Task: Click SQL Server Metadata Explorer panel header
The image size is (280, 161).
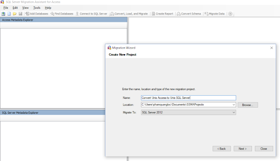Action: click(53, 112)
